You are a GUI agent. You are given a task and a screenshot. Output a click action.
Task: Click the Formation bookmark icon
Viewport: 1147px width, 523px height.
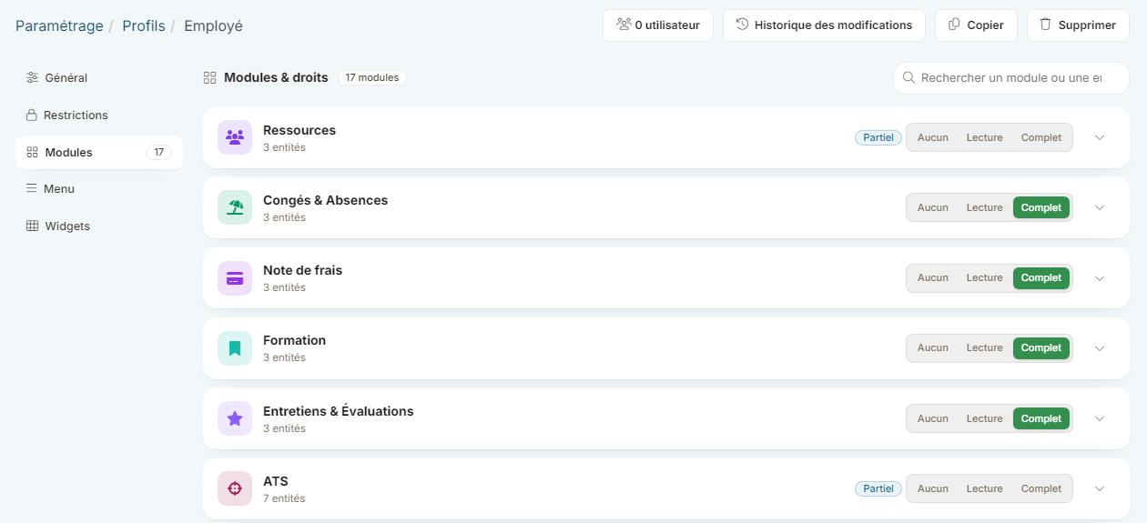point(235,347)
